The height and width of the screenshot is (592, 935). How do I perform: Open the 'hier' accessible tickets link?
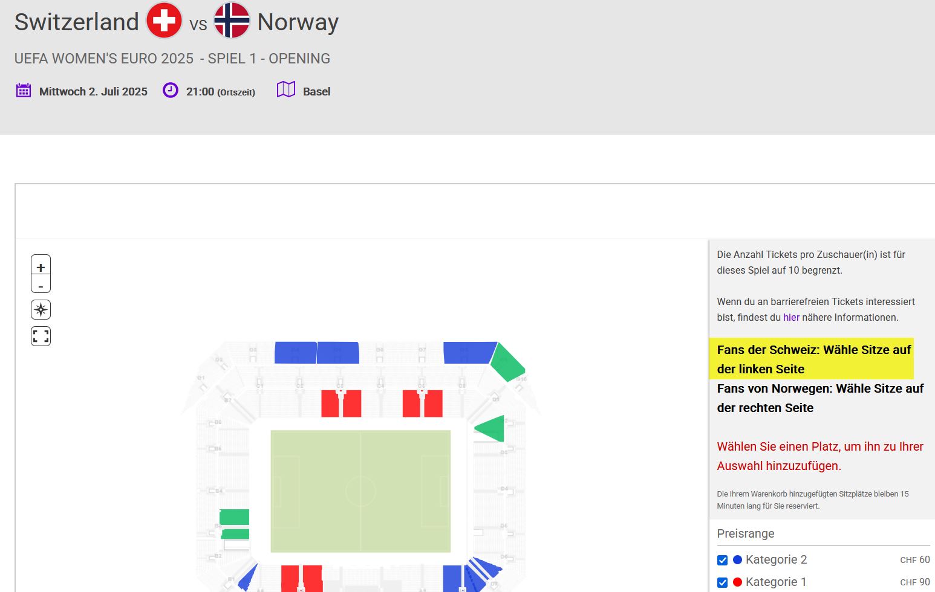tap(791, 317)
